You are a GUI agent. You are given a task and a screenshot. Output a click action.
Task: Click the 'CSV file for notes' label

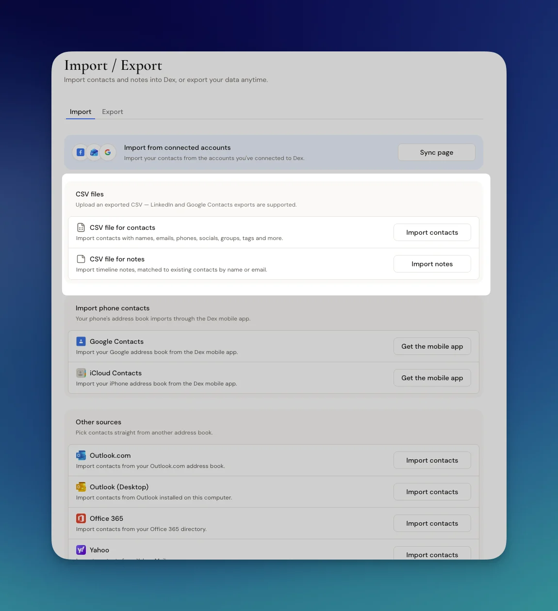tap(117, 259)
